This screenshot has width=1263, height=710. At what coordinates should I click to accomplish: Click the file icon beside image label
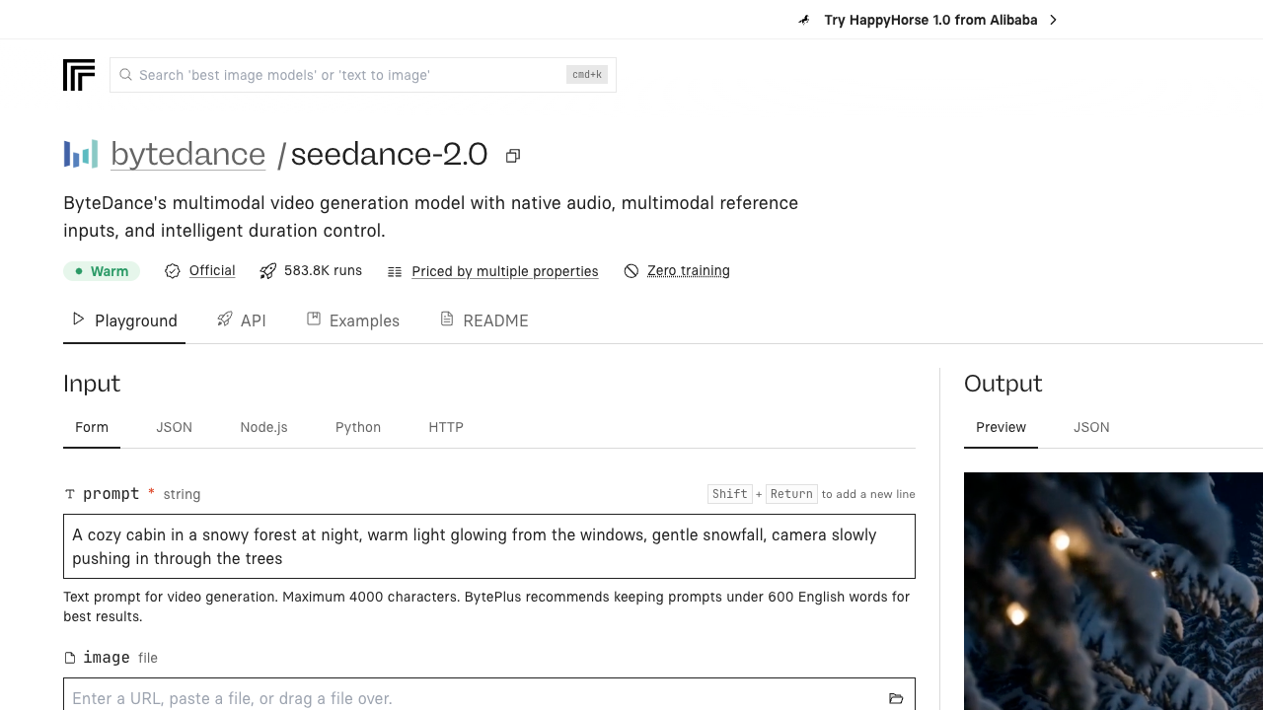point(70,658)
